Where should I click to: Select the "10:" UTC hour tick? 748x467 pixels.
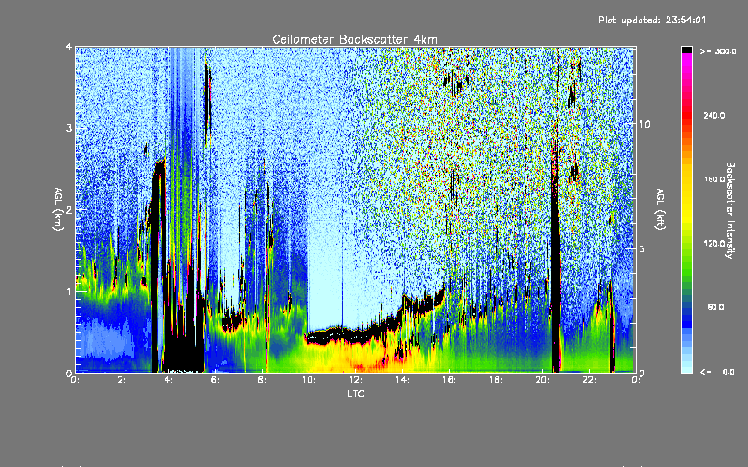309,380
